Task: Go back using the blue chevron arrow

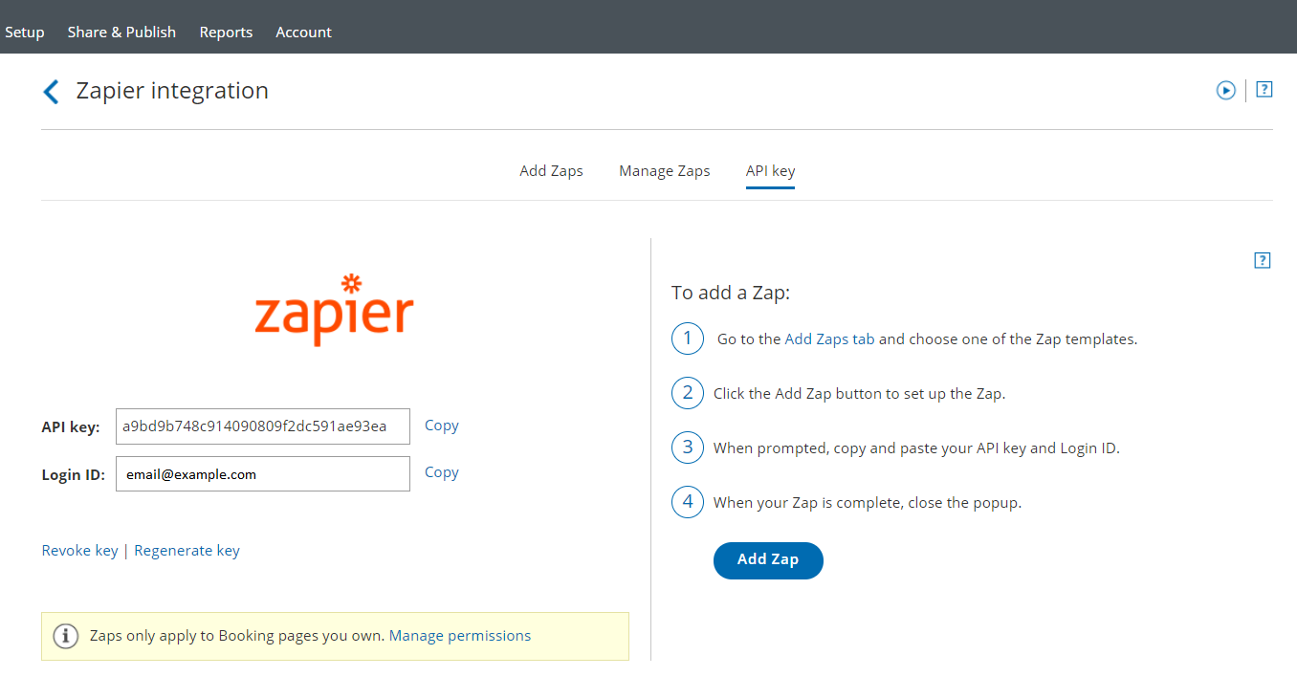Action: tap(52, 92)
